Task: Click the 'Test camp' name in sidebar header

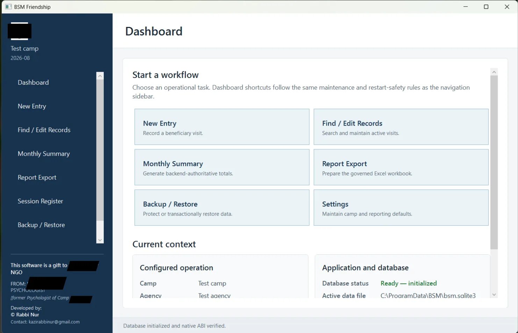Action: (24, 49)
